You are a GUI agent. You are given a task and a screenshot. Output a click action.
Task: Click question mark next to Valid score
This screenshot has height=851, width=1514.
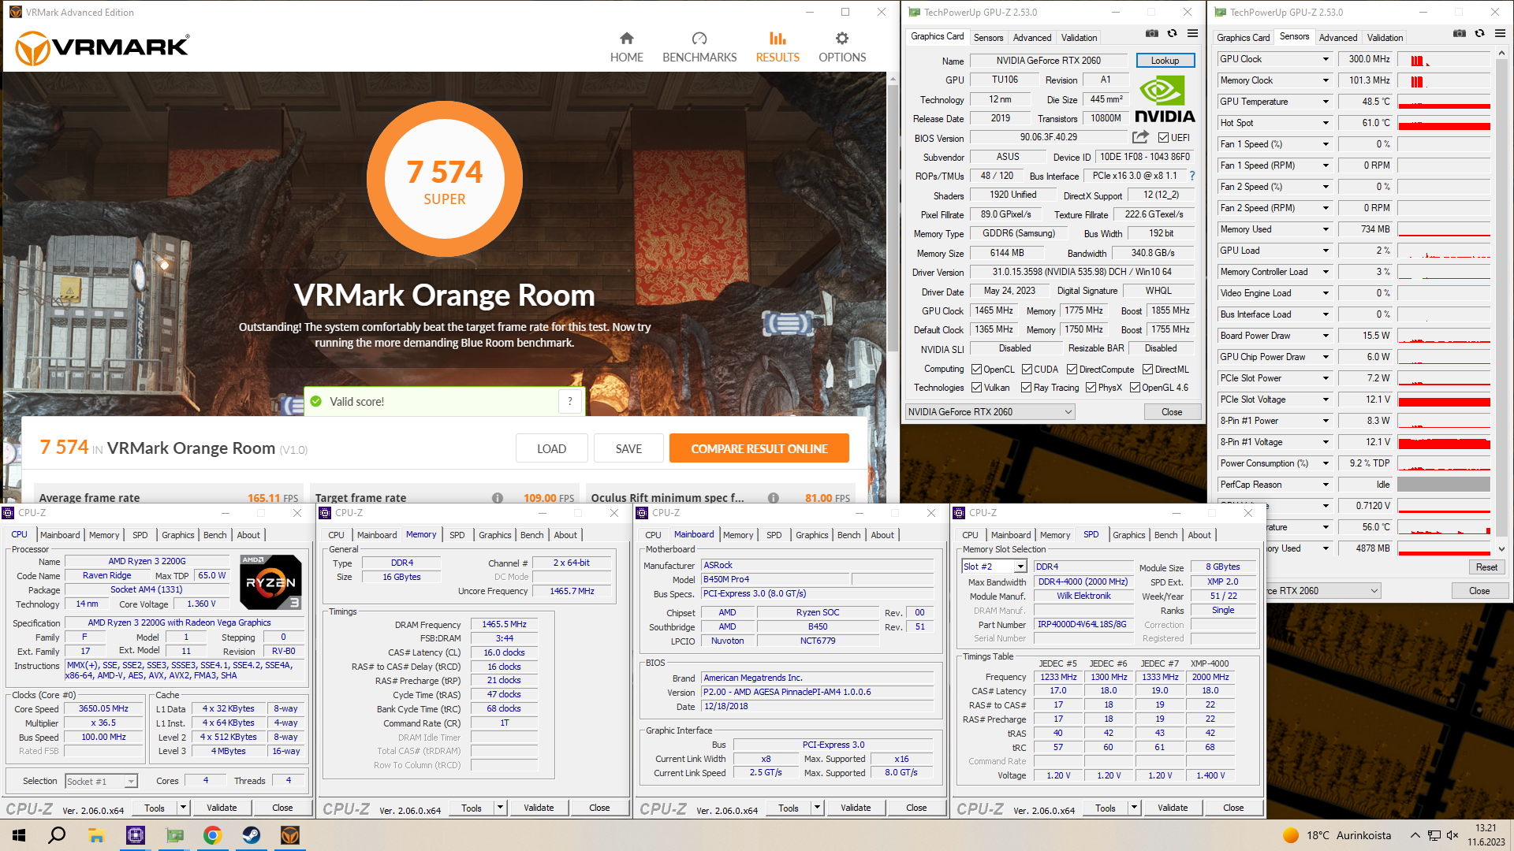tap(570, 401)
